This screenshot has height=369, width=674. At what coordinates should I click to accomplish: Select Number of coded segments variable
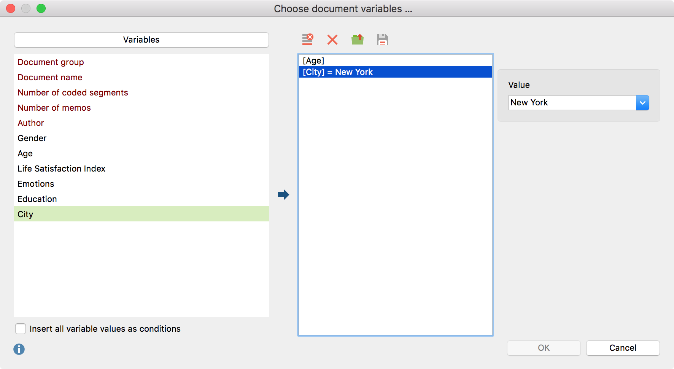pos(73,93)
